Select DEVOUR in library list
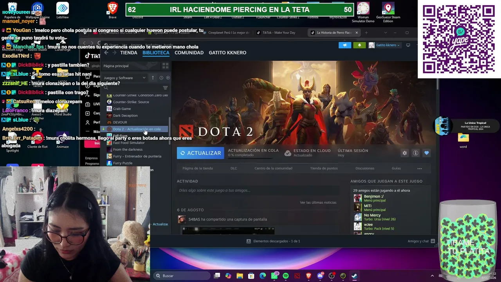The height and width of the screenshot is (282, 501). (120, 122)
